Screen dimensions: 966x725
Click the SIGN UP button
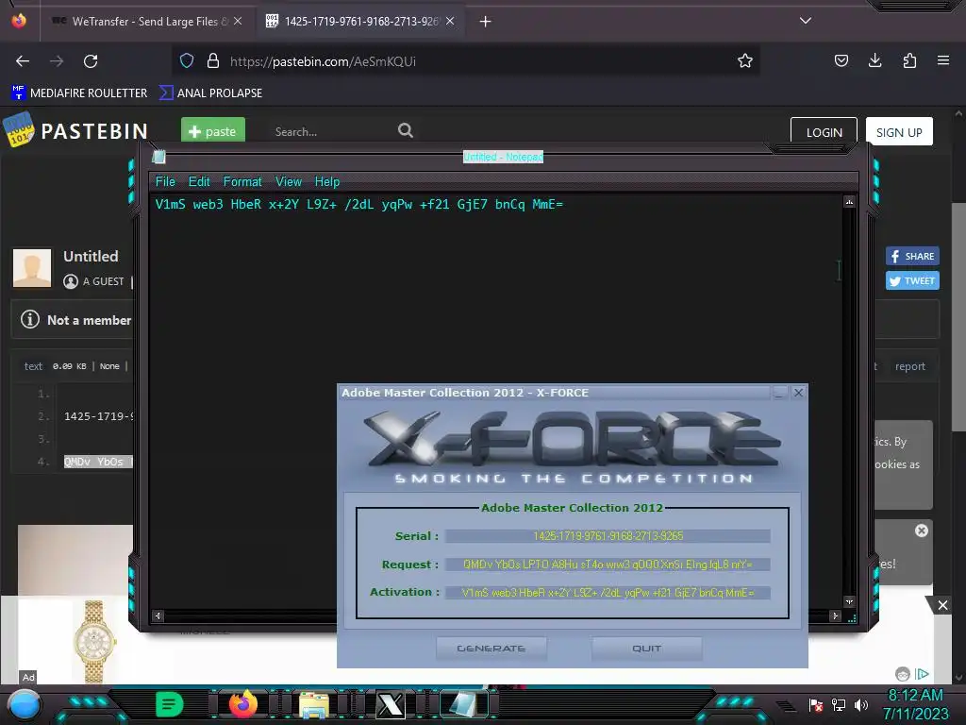(x=899, y=132)
